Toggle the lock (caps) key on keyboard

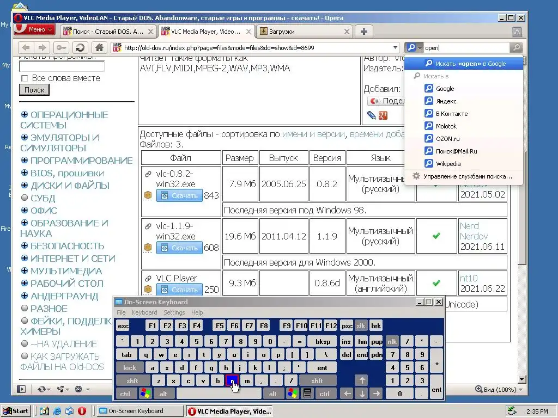[130, 367]
